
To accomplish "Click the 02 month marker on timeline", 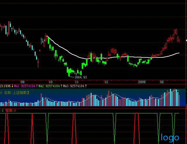I will (162, 82).
